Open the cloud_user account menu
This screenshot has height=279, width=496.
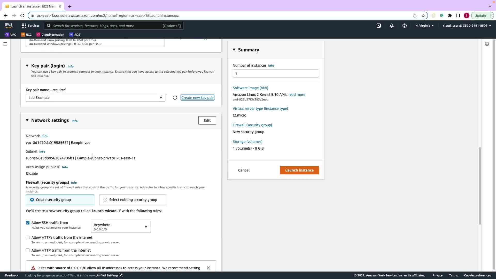[467, 26]
